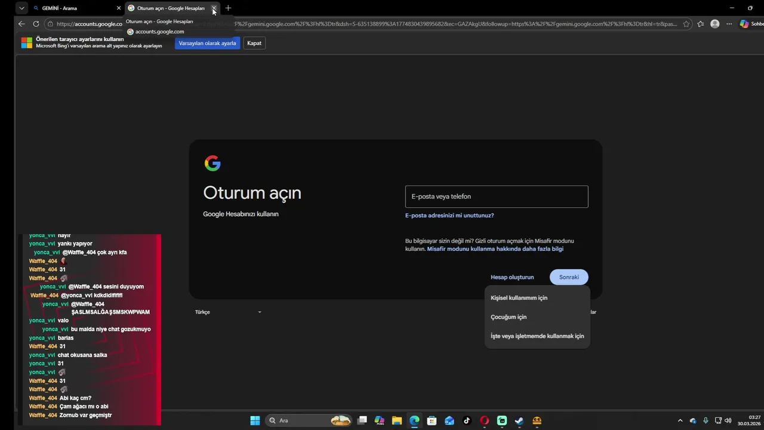Open the Türkçe language dropdown

coord(228,312)
